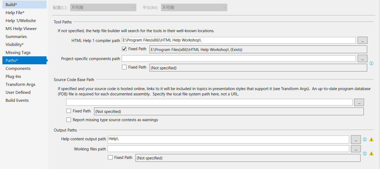Browse for Source Code Base Path folder
The height and width of the screenshot is (169, 380).
coord(359,102)
